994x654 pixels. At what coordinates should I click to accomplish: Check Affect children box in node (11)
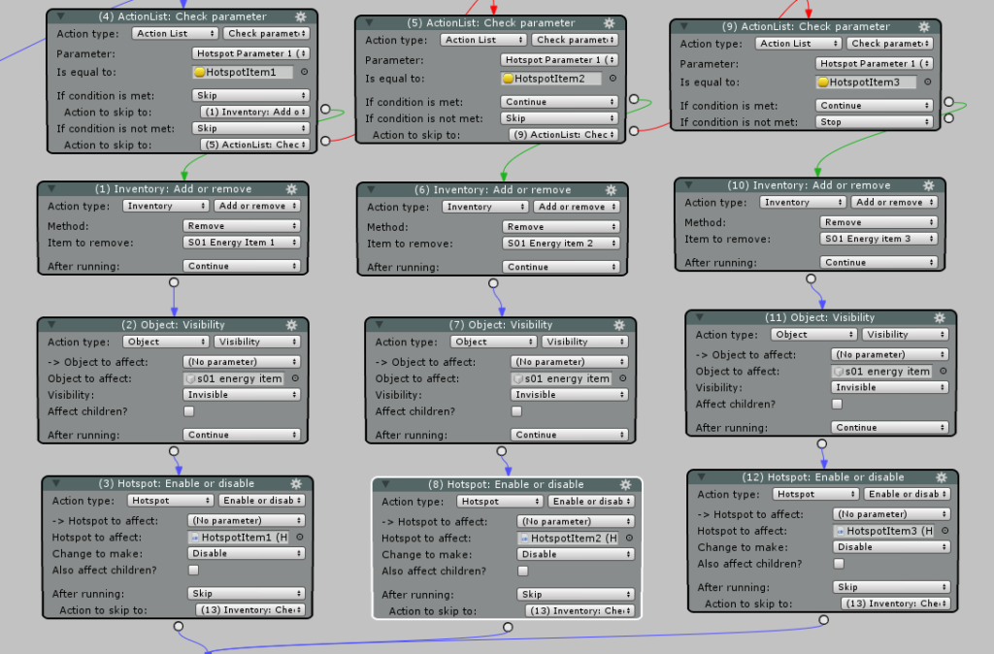(838, 404)
